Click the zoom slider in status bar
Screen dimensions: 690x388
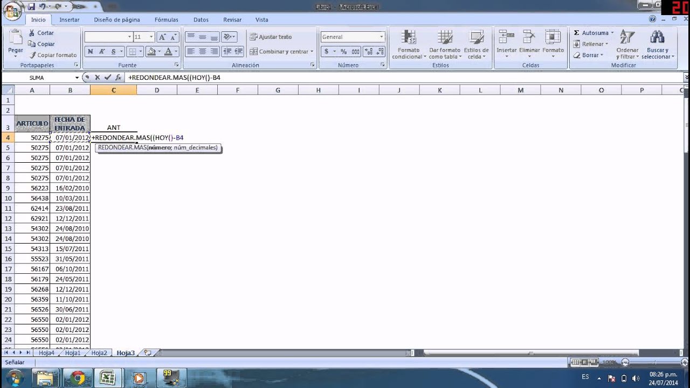click(x=655, y=363)
